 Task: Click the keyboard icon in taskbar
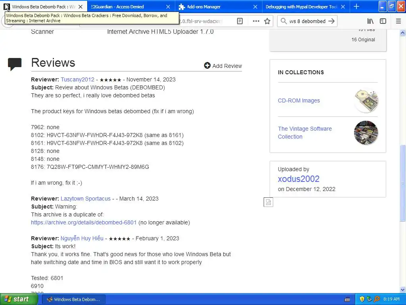coord(347,299)
